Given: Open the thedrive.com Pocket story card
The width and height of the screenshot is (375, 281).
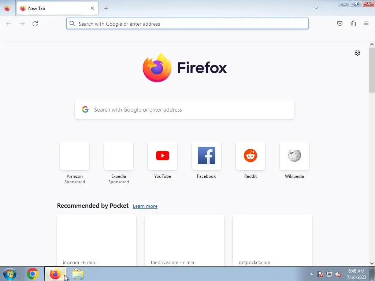Looking at the screenshot, I should pos(185,240).
